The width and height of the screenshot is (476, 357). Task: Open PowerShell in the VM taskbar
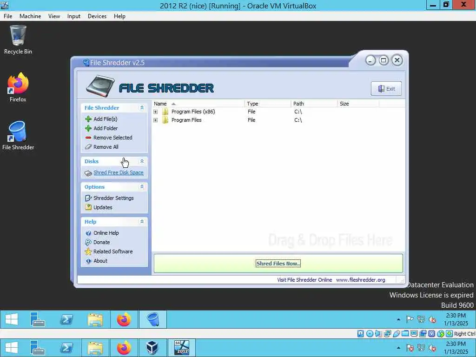coord(66,319)
